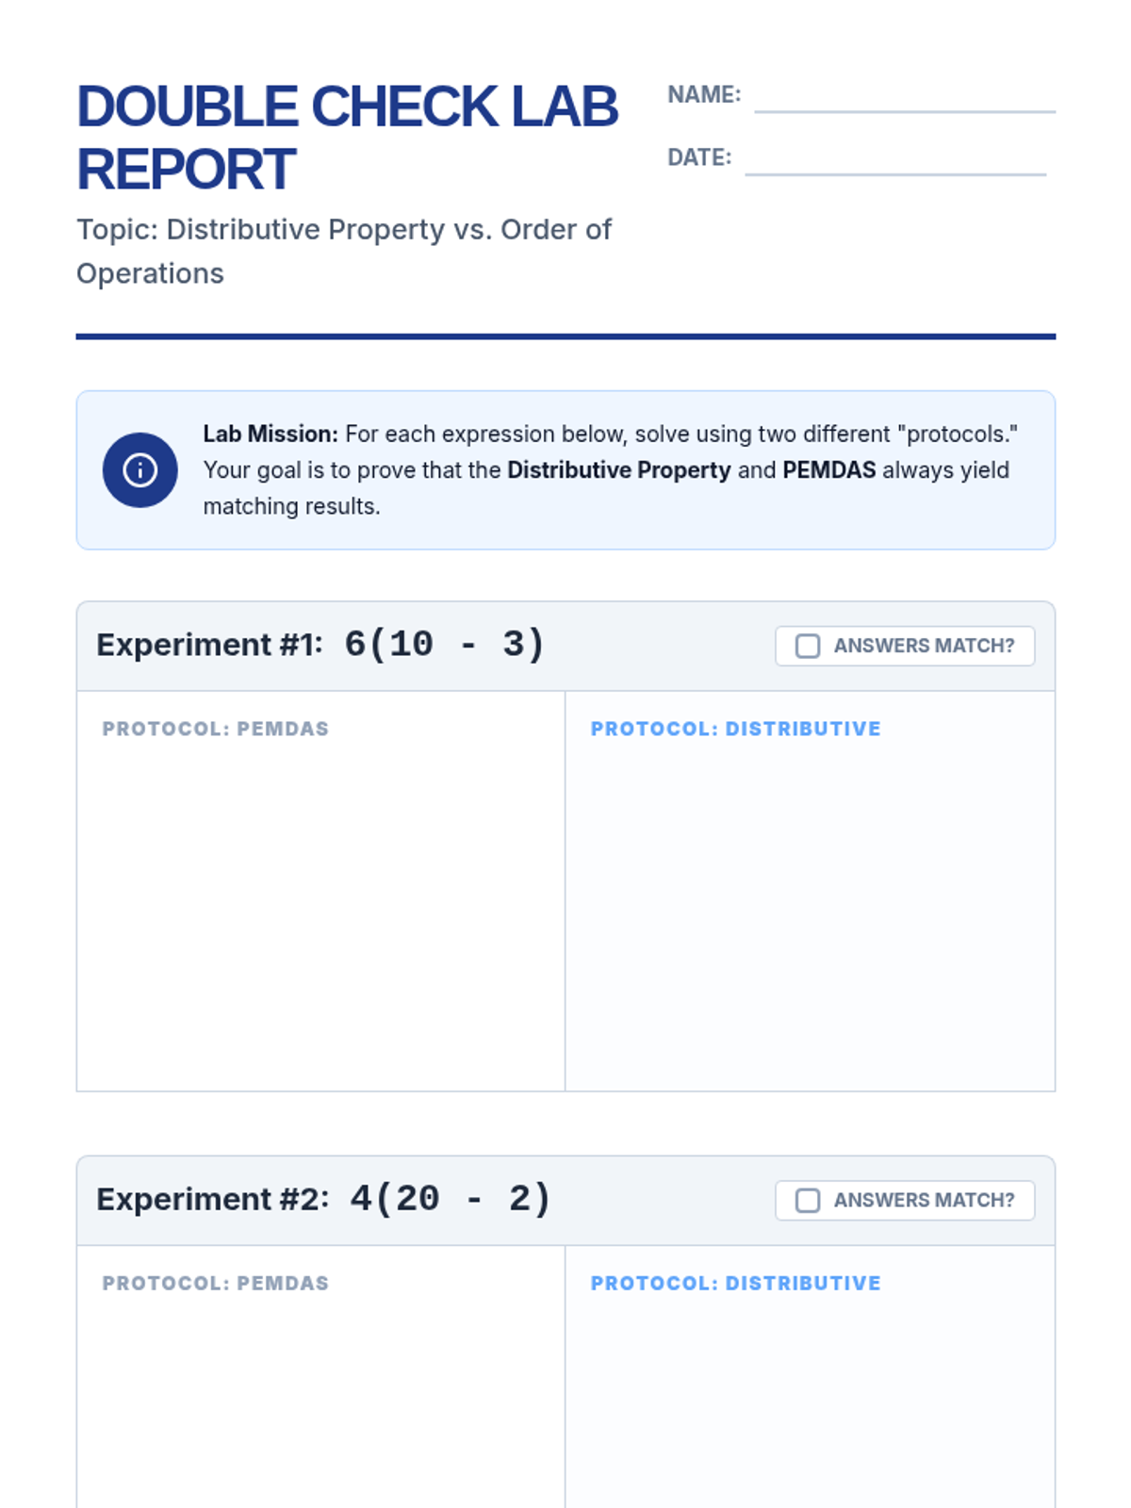This screenshot has height=1508, width=1131.
Task: Click the Experiment #1 heading label
Action: click(x=209, y=645)
